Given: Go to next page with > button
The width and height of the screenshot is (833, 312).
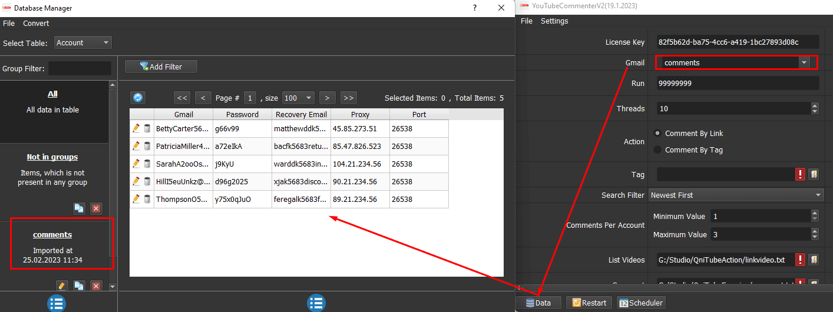Looking at the screenshot, I should click(328, 98).
